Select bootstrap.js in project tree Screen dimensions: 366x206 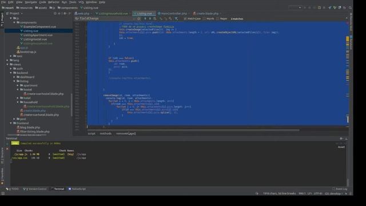(x=26, y=52)
